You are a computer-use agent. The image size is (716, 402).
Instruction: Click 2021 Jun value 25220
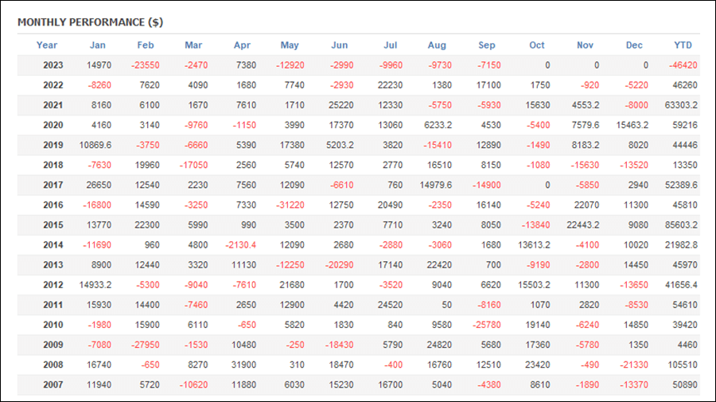point(340,105)
